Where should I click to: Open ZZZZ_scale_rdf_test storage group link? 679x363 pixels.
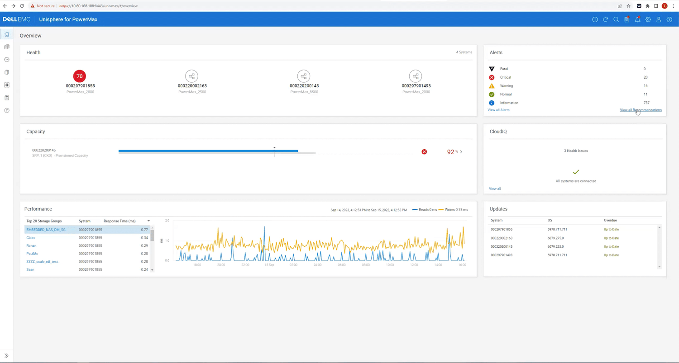coord(43,262)
